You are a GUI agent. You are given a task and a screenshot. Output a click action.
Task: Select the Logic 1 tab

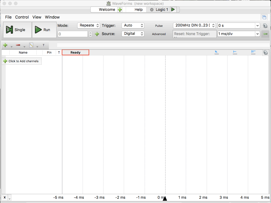tap(162, 9)
